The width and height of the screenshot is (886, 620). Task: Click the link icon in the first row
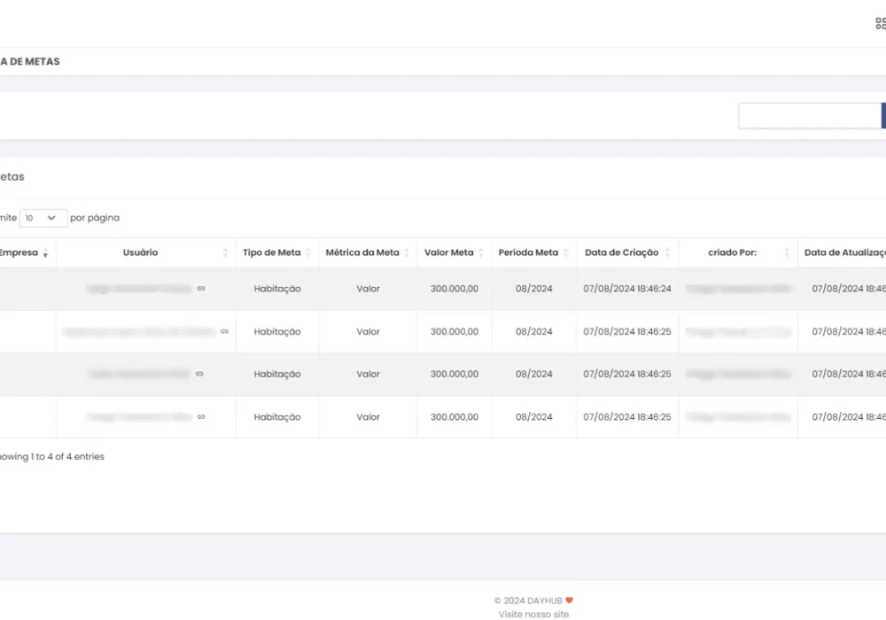click(x=201, y=289)
